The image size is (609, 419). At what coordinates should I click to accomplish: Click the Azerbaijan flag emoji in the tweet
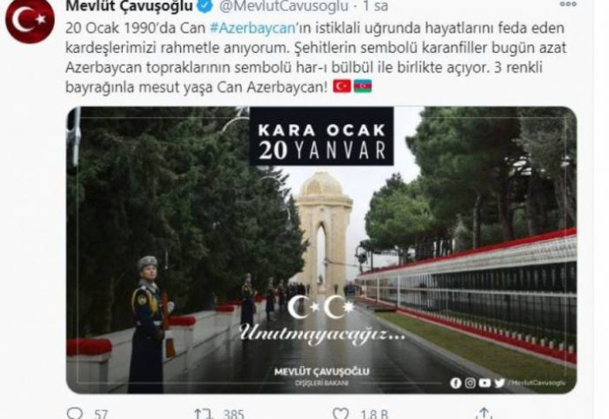[x=363, y=86]
